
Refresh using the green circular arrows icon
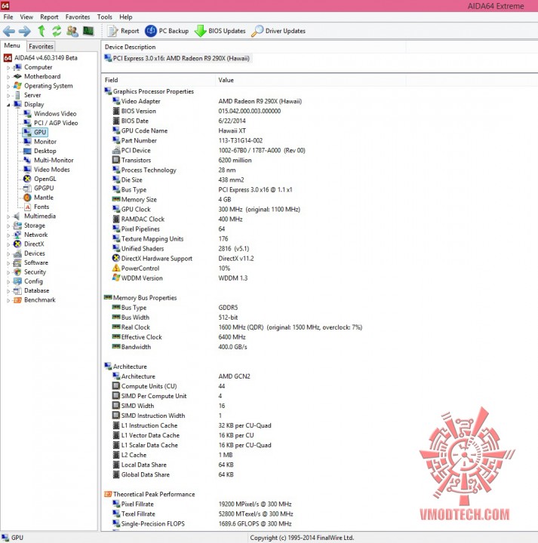pyautogui.click(x=57, y=31)
